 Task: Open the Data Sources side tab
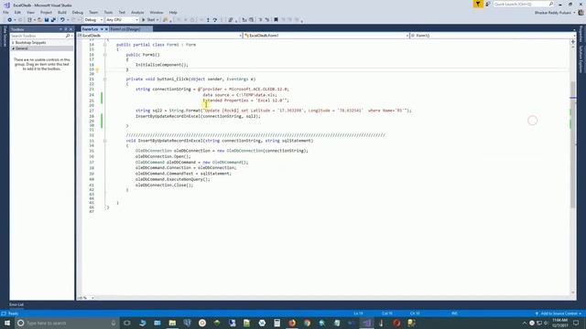tap(5, 37)
